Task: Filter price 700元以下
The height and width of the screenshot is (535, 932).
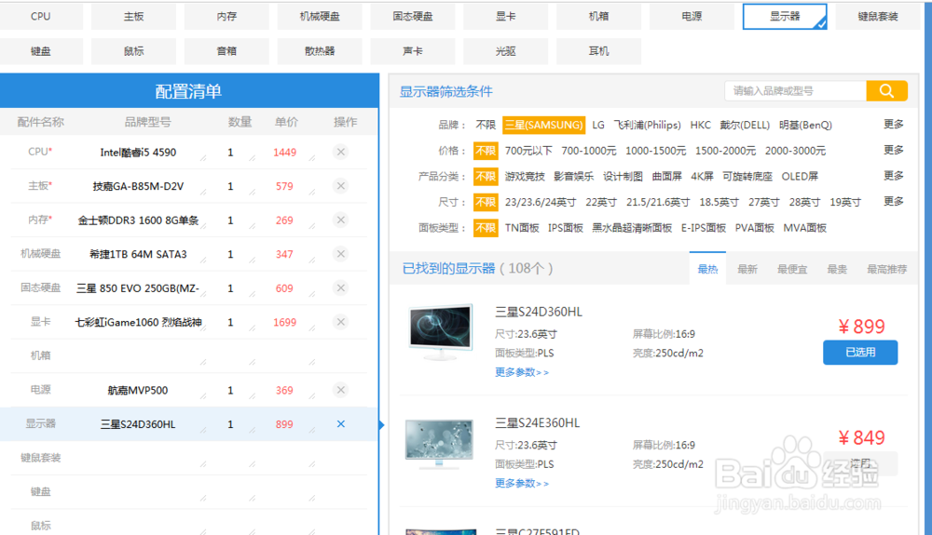Action: tap(528, 151)
